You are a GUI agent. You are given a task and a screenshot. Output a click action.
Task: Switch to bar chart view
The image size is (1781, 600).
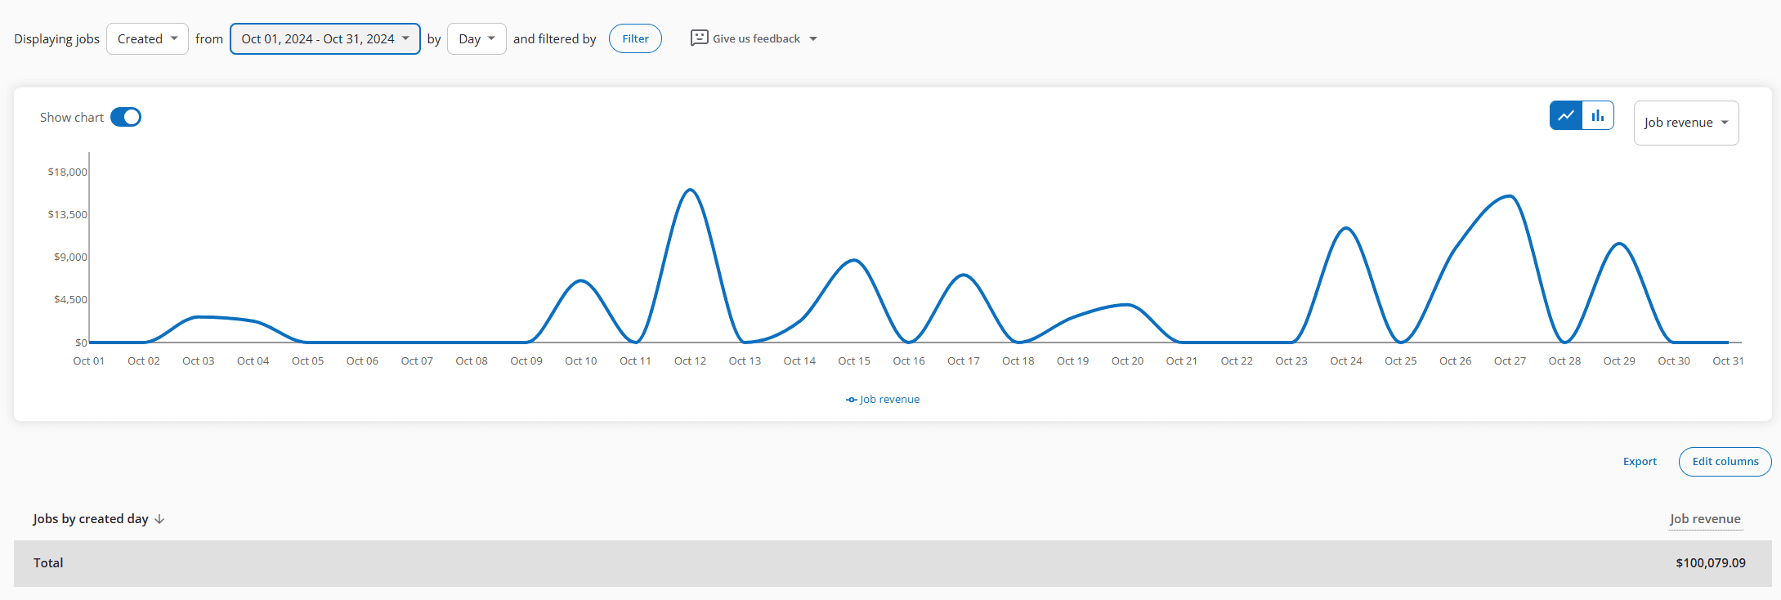(x=1598, y=115)
